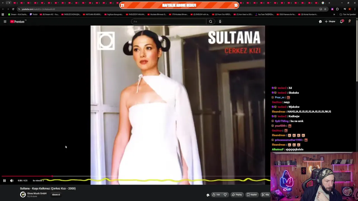Click the youtube.com address bar URL

coord(38,9)
